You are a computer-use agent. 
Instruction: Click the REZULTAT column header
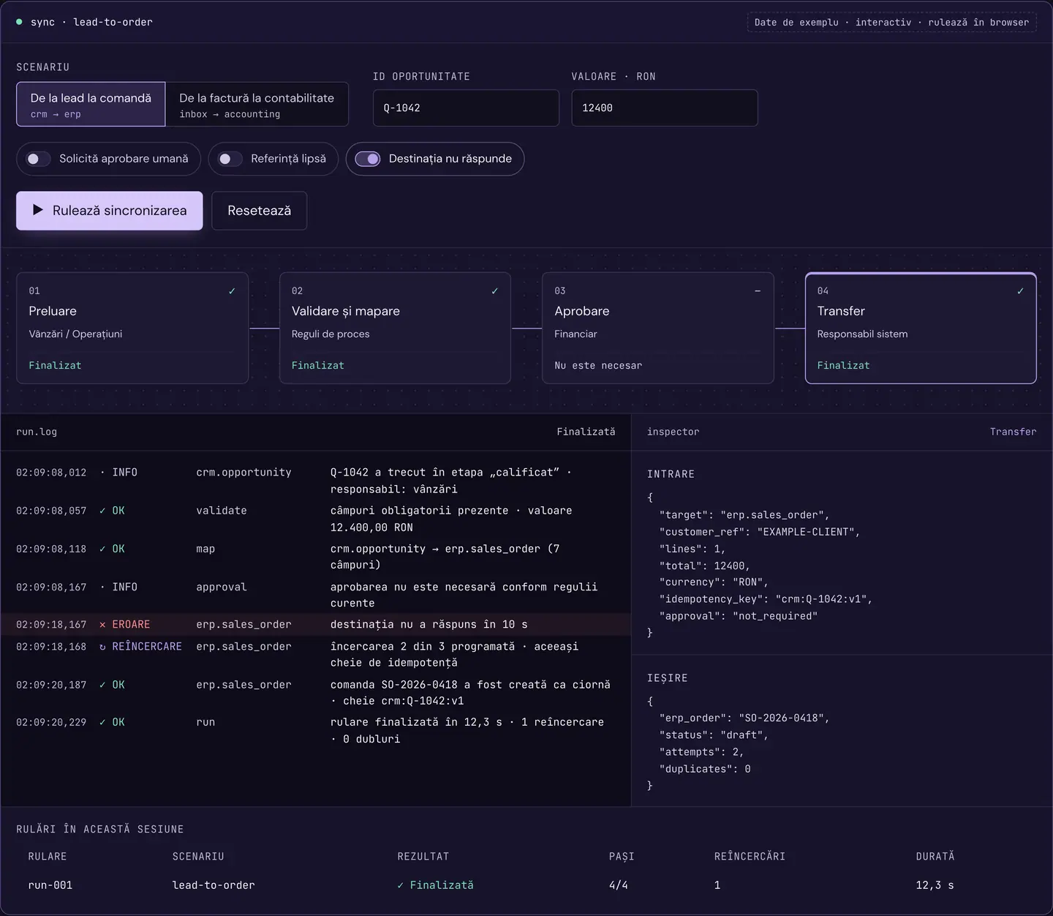[423, 857]
